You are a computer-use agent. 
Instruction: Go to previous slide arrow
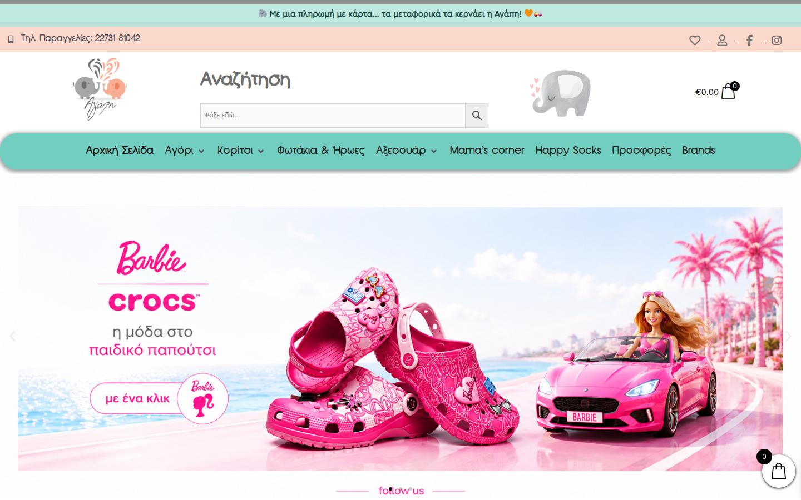[13, 336]
